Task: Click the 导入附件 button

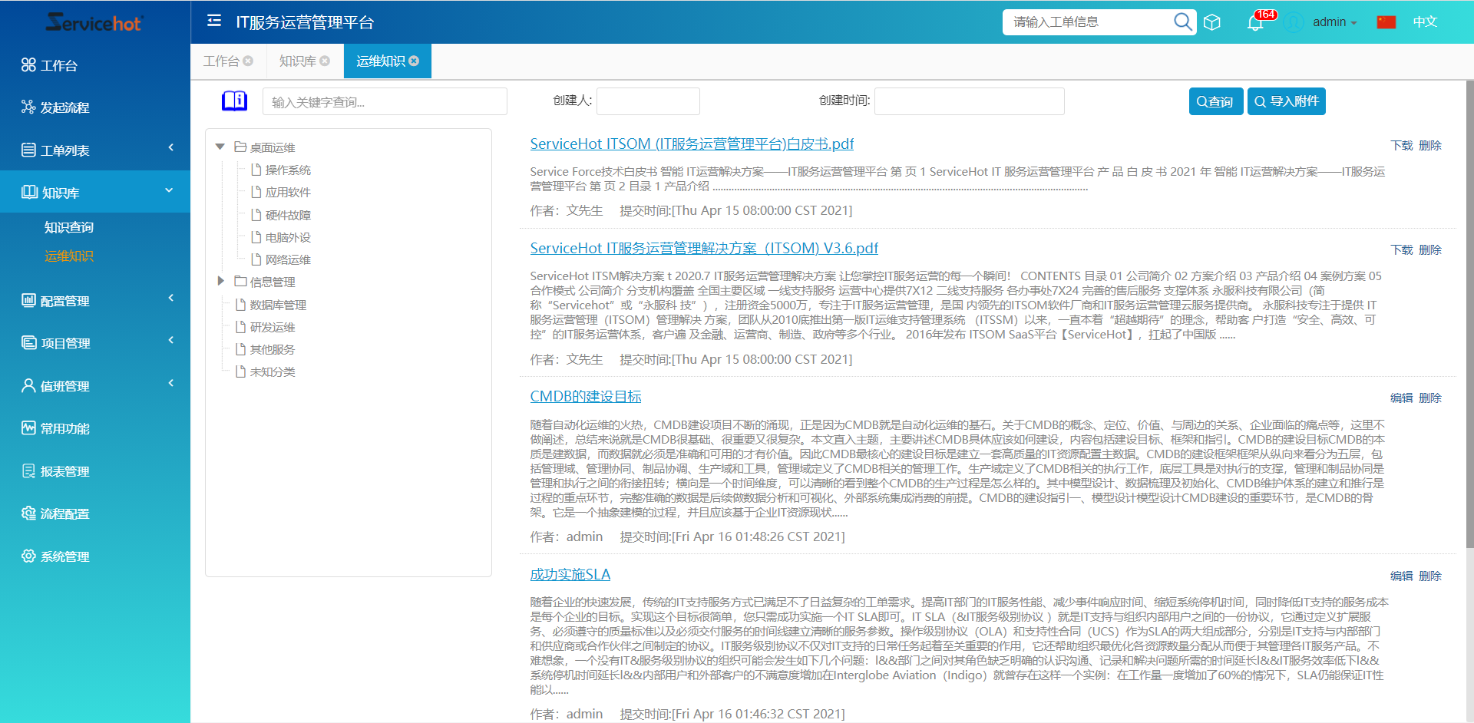Action: pos(1286,101)
